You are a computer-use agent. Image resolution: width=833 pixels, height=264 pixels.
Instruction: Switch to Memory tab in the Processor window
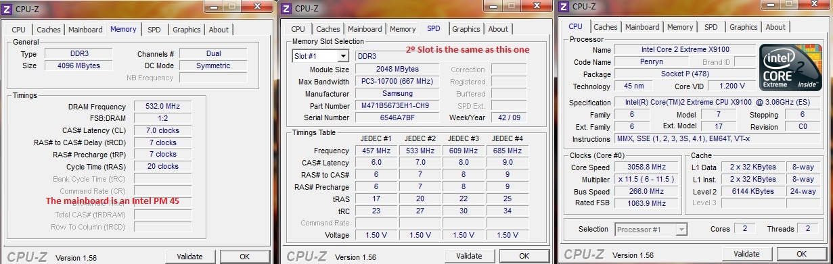pos(680,27)
